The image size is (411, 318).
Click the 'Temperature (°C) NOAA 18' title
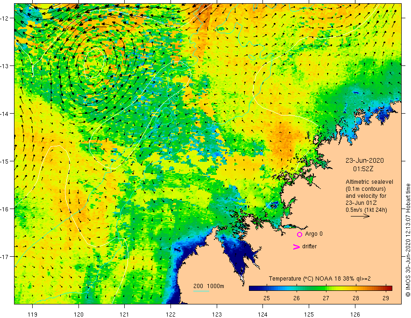(x=305, y=279)
